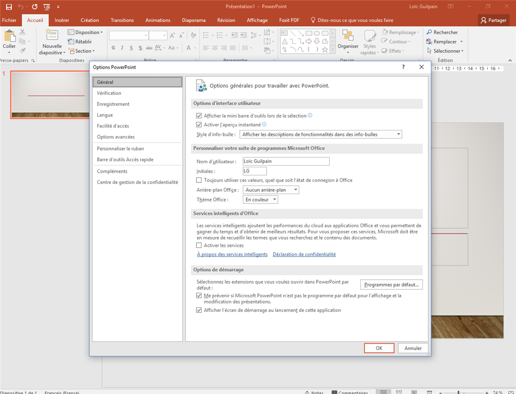Switch to the Création ribbon tab
The image size is (516, 394).
click(90, 20)
